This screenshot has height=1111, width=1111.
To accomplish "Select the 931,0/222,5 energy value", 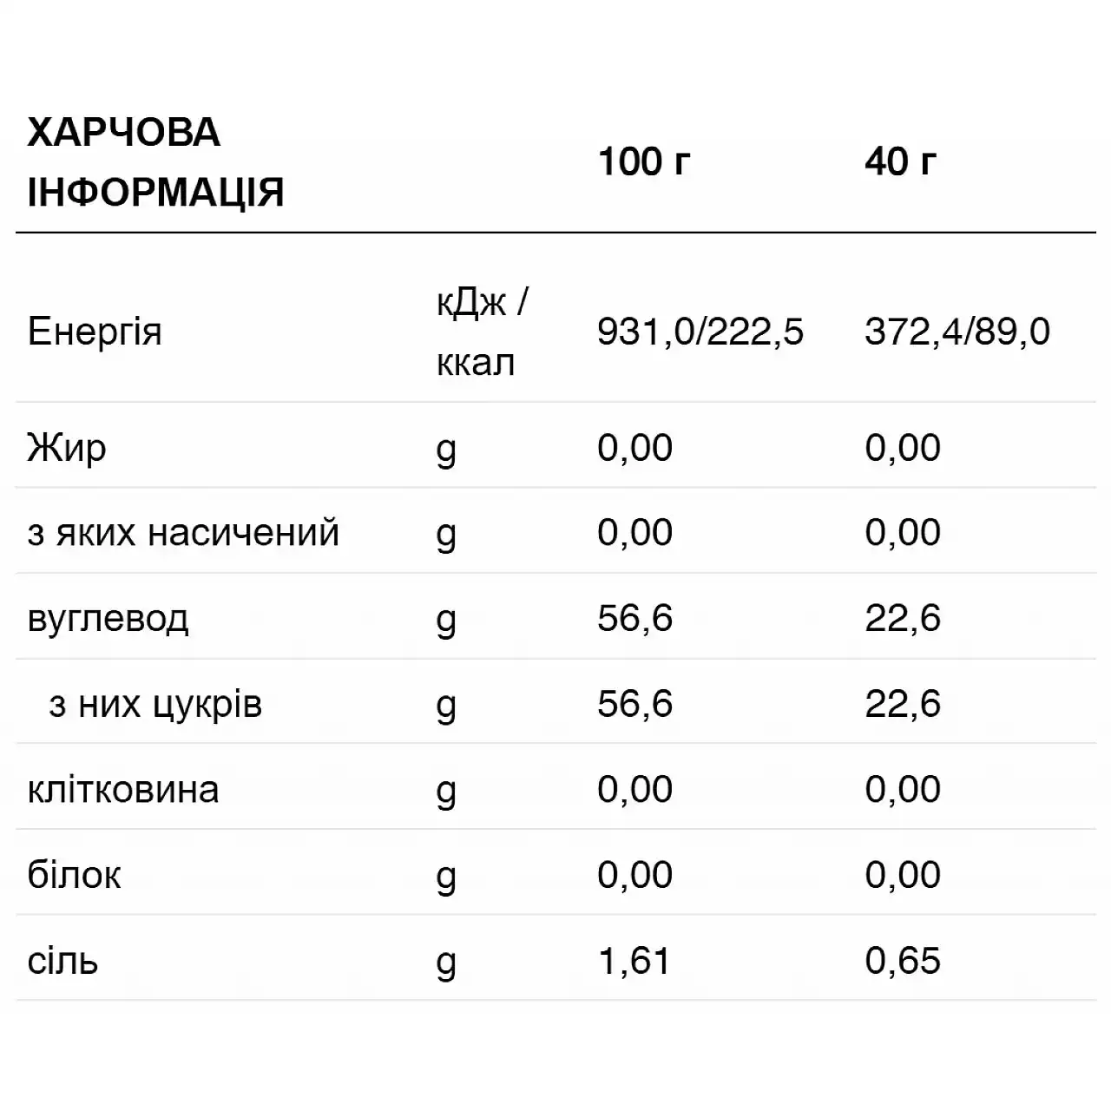I will click(x=701, y=332).
